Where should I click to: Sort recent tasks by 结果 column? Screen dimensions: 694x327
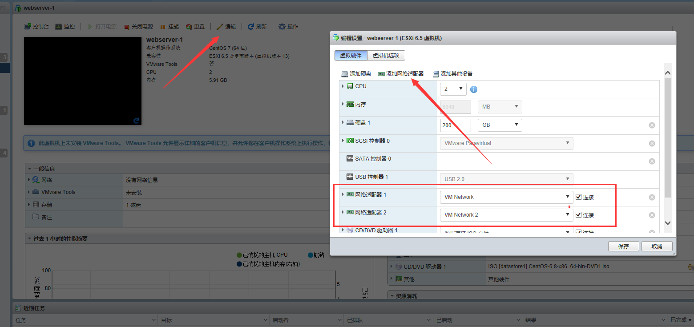point(595,320)
